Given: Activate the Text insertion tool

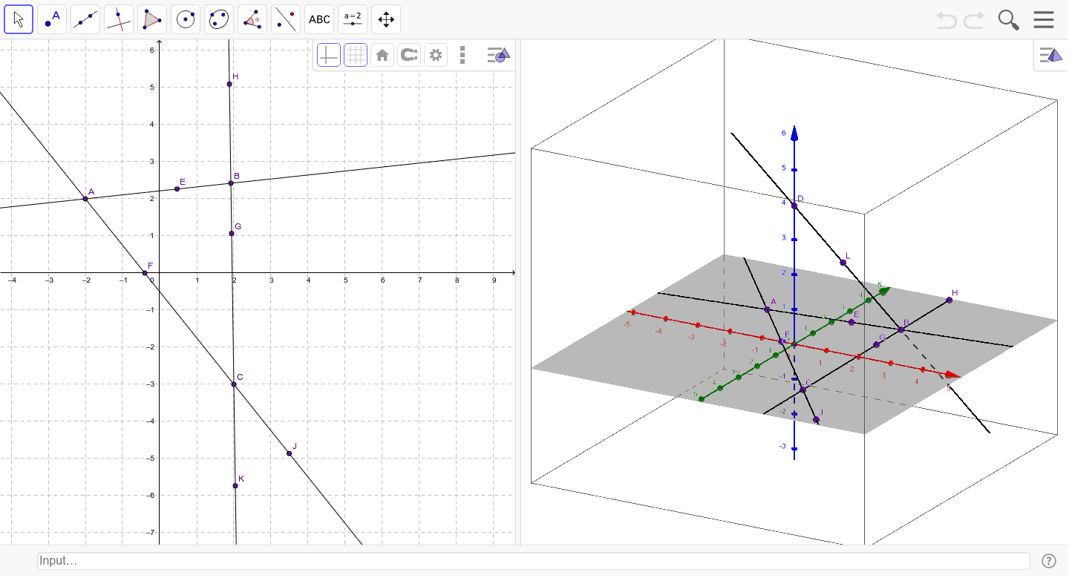Looking at the screenshot, I should coord(319,19).
